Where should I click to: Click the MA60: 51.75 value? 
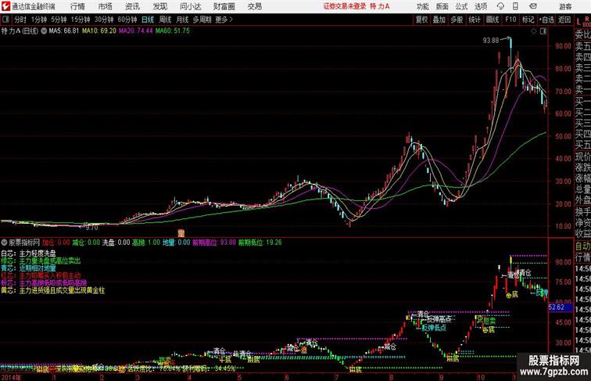173,31
